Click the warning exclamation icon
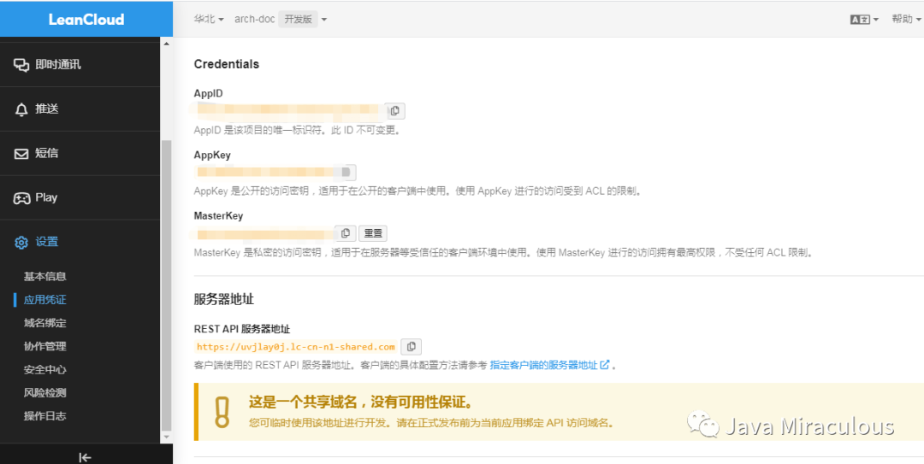The height and width of the screenshot is (464, 924). point(222,412)
